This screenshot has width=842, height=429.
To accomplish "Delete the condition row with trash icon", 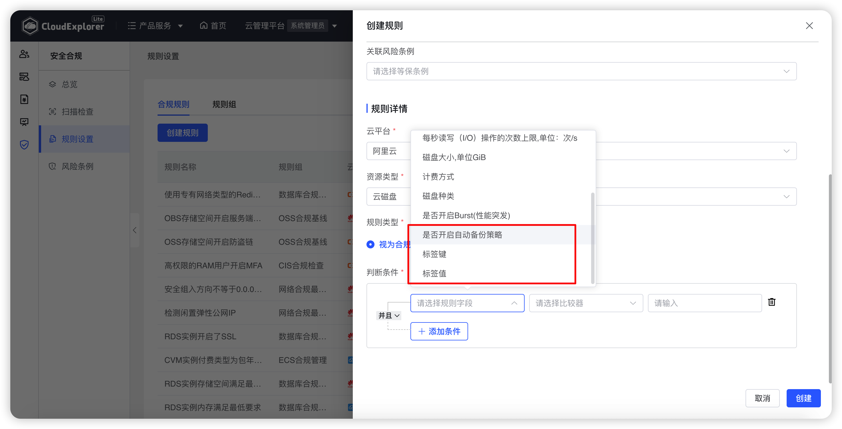I will [x=772, y=302].
